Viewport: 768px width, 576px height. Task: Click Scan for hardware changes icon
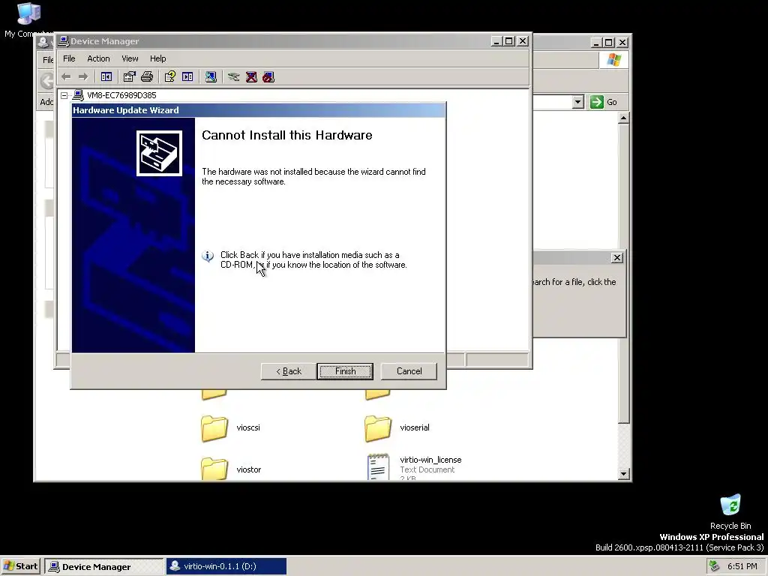(211, 77)
